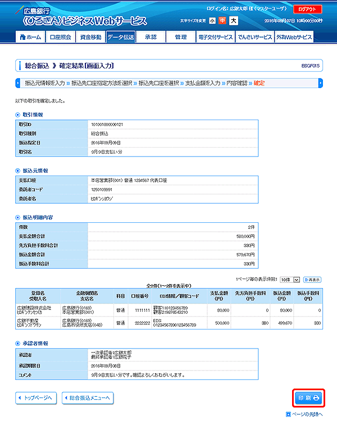Set font size to 中

coord(222,20)
